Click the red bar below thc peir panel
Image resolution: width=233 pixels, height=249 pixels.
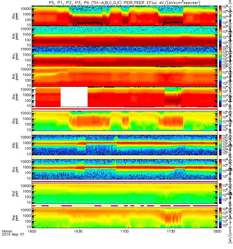click(125, 181)
